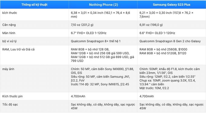The image size is (206, 113).
Task: Select 'Snapdragon 8 Gen 2 cho Galaxy' cell
Action: click(x=170, y=41)
